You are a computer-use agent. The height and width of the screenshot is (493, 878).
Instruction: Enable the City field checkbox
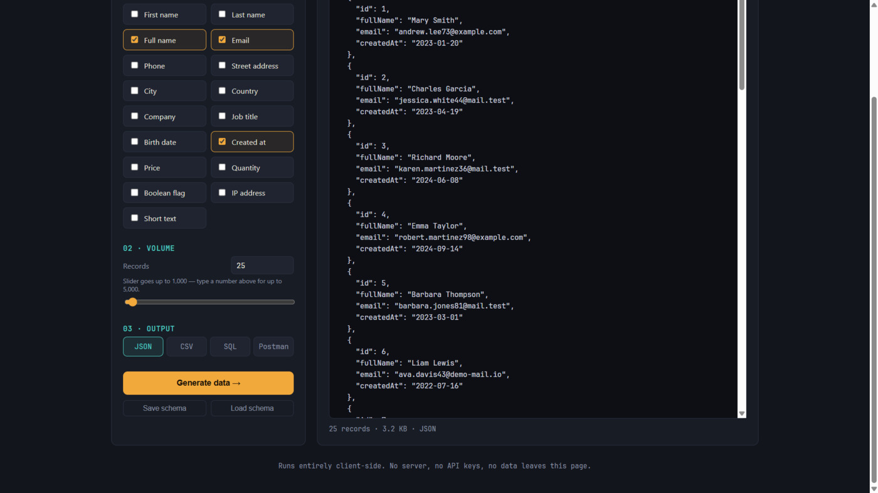[x=134, y=90]
